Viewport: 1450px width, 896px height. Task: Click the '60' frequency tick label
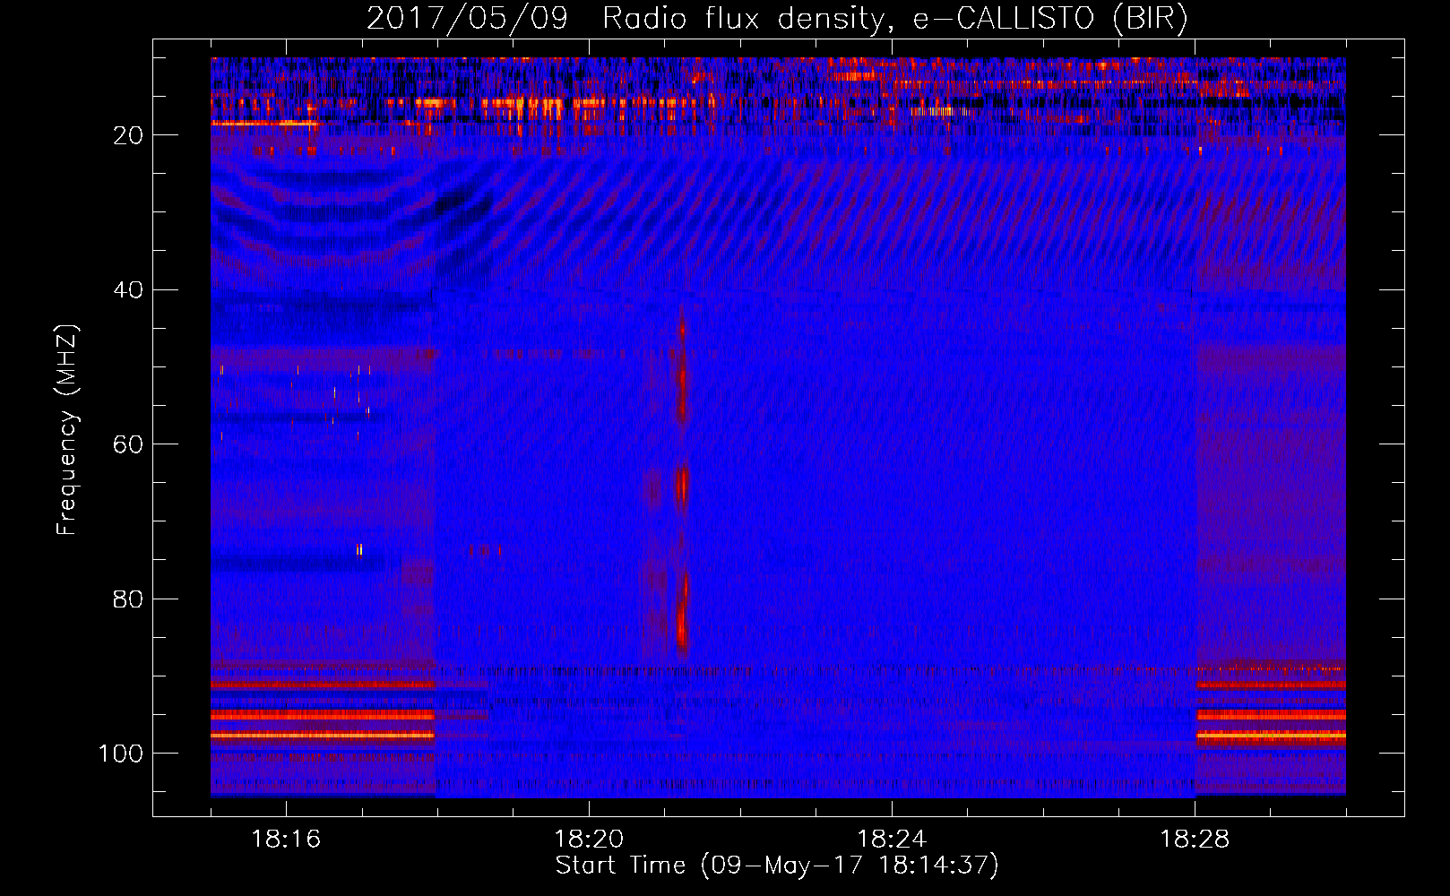click(128, 444)
